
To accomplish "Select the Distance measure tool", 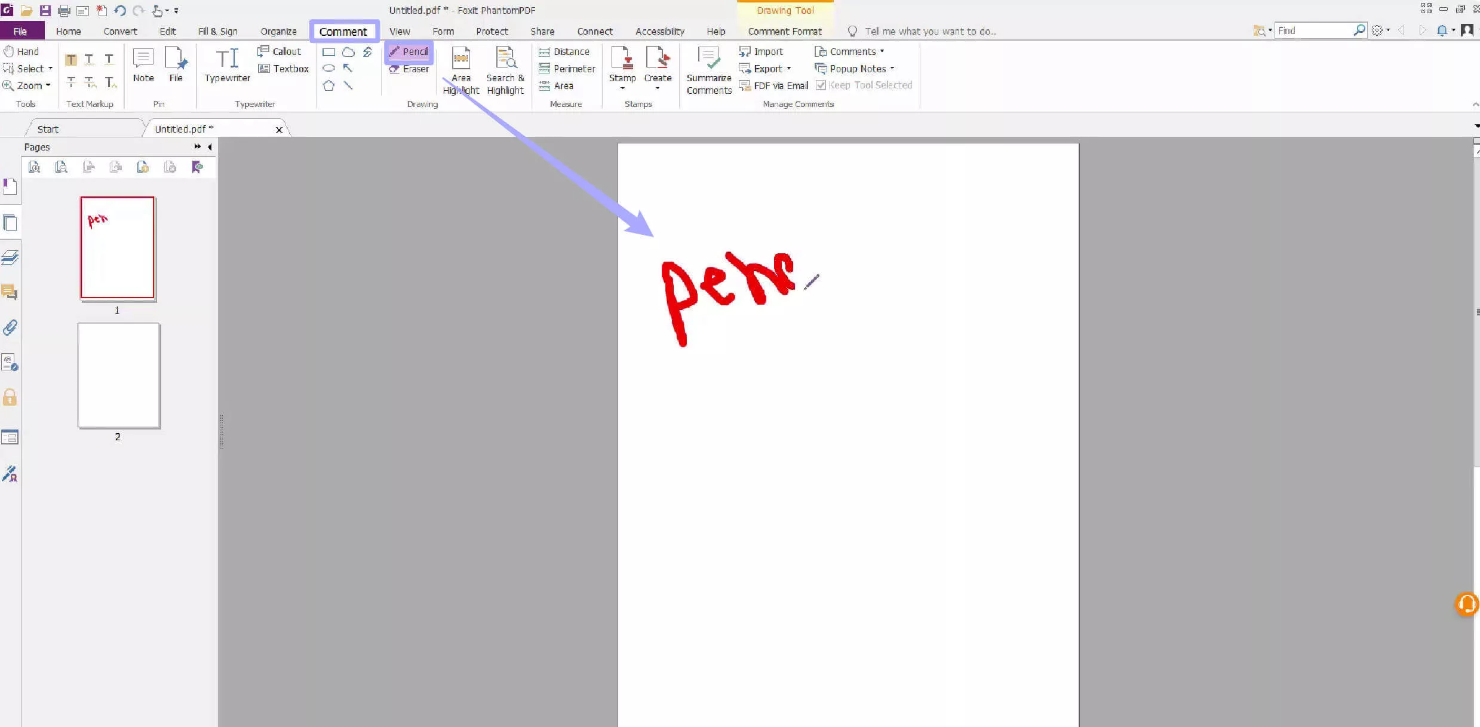I will [x=564, y=51].
